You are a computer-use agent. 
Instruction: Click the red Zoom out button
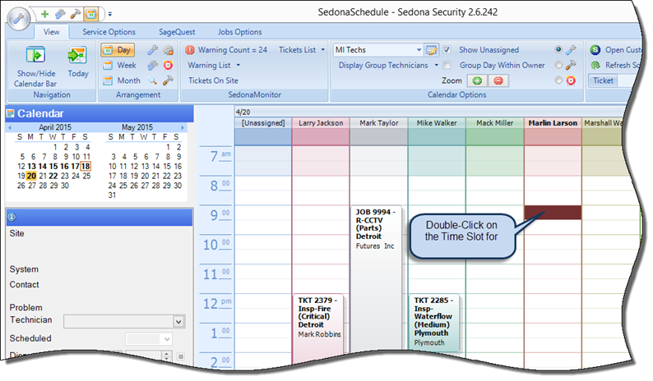(x=498, y=80)
